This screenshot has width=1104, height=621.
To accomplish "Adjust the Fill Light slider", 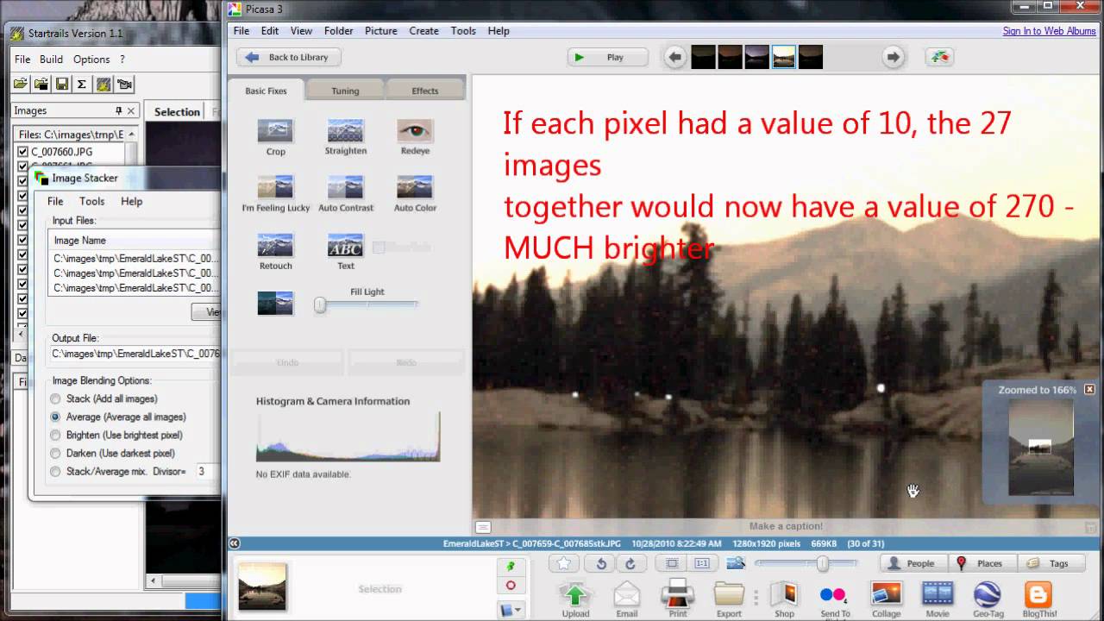I will (320, 304).
